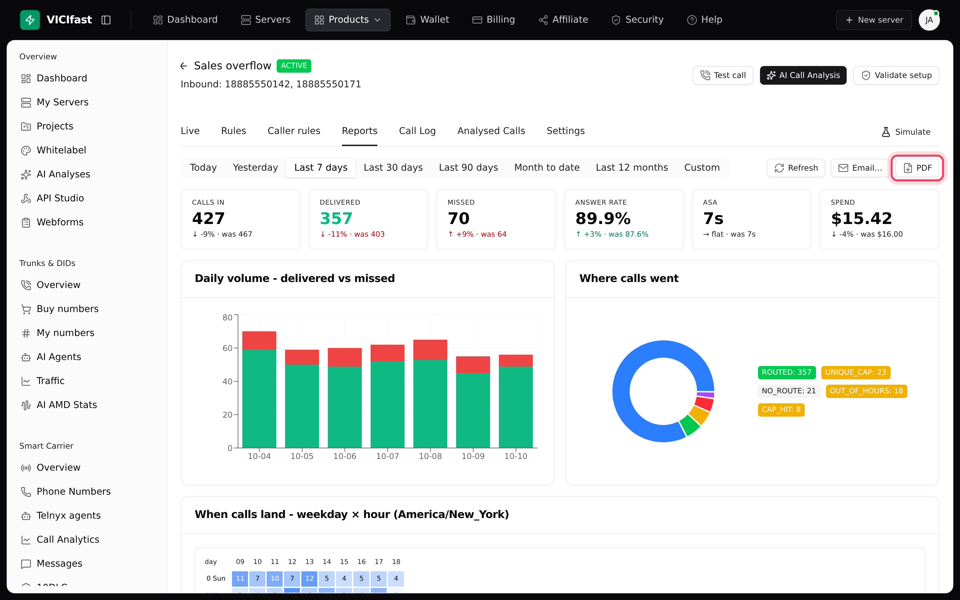Click the CAP_HIT: 8 legend chip
960x600 pixels.
781,410
